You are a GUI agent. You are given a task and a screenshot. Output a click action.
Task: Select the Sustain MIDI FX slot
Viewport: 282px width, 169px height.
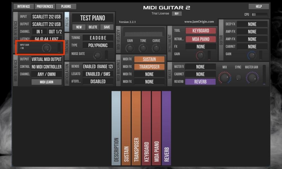tap(149, 59)
